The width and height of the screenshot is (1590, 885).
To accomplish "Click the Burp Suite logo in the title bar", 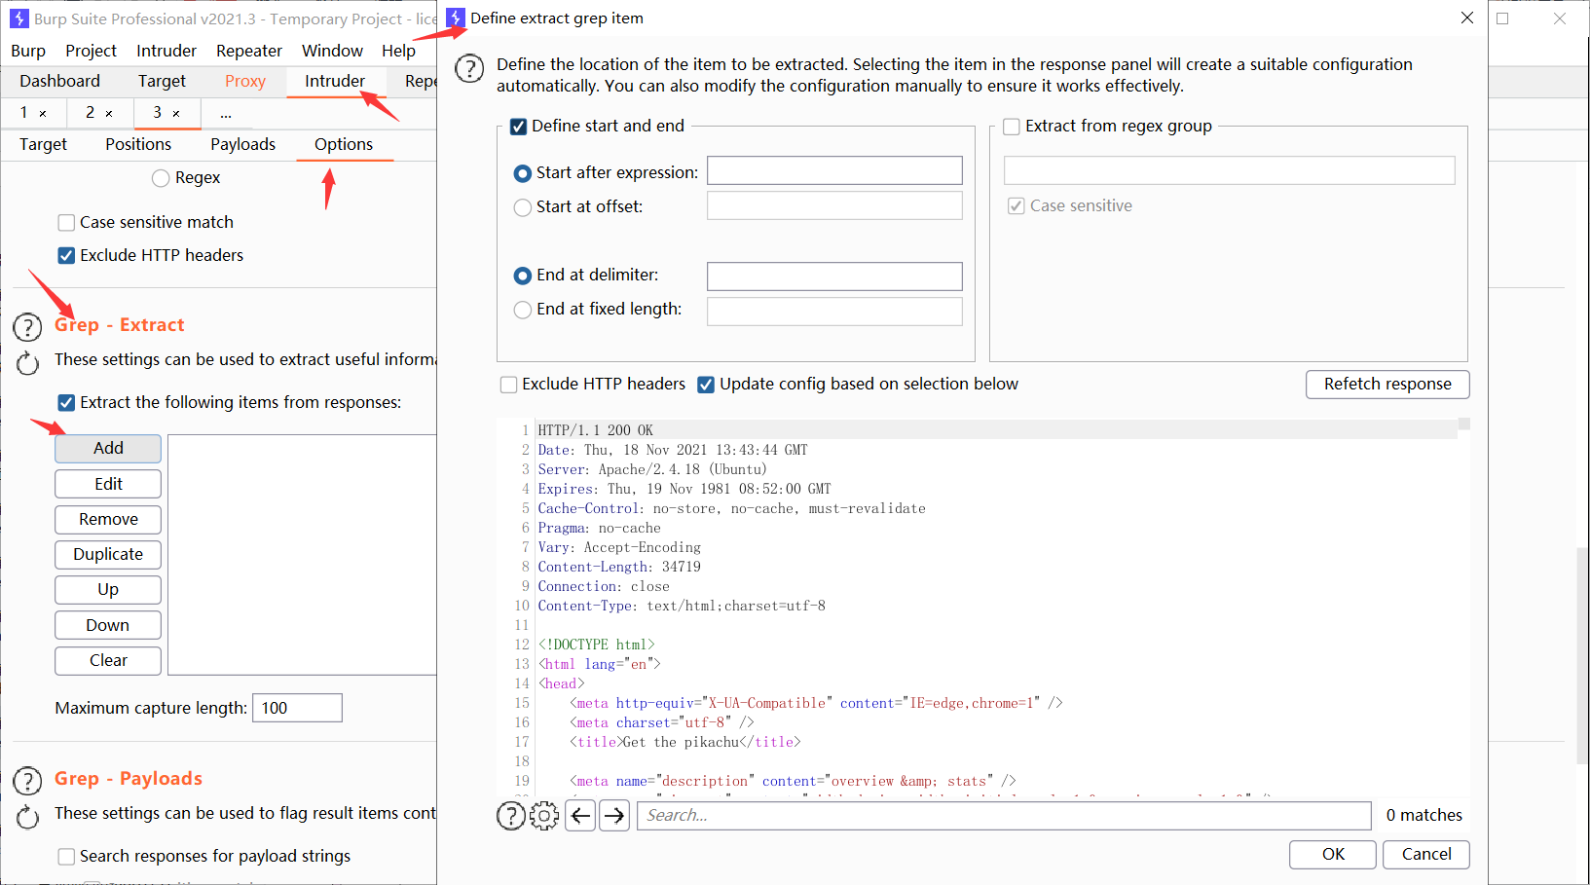I will (18, 18).
